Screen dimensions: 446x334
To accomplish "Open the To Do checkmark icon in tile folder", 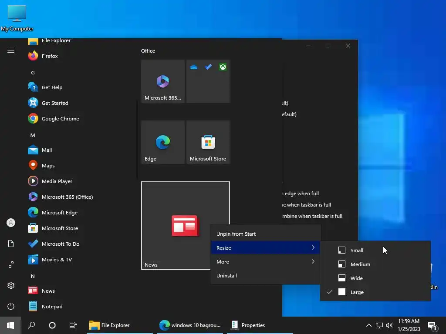I will [x=208, y=67].
